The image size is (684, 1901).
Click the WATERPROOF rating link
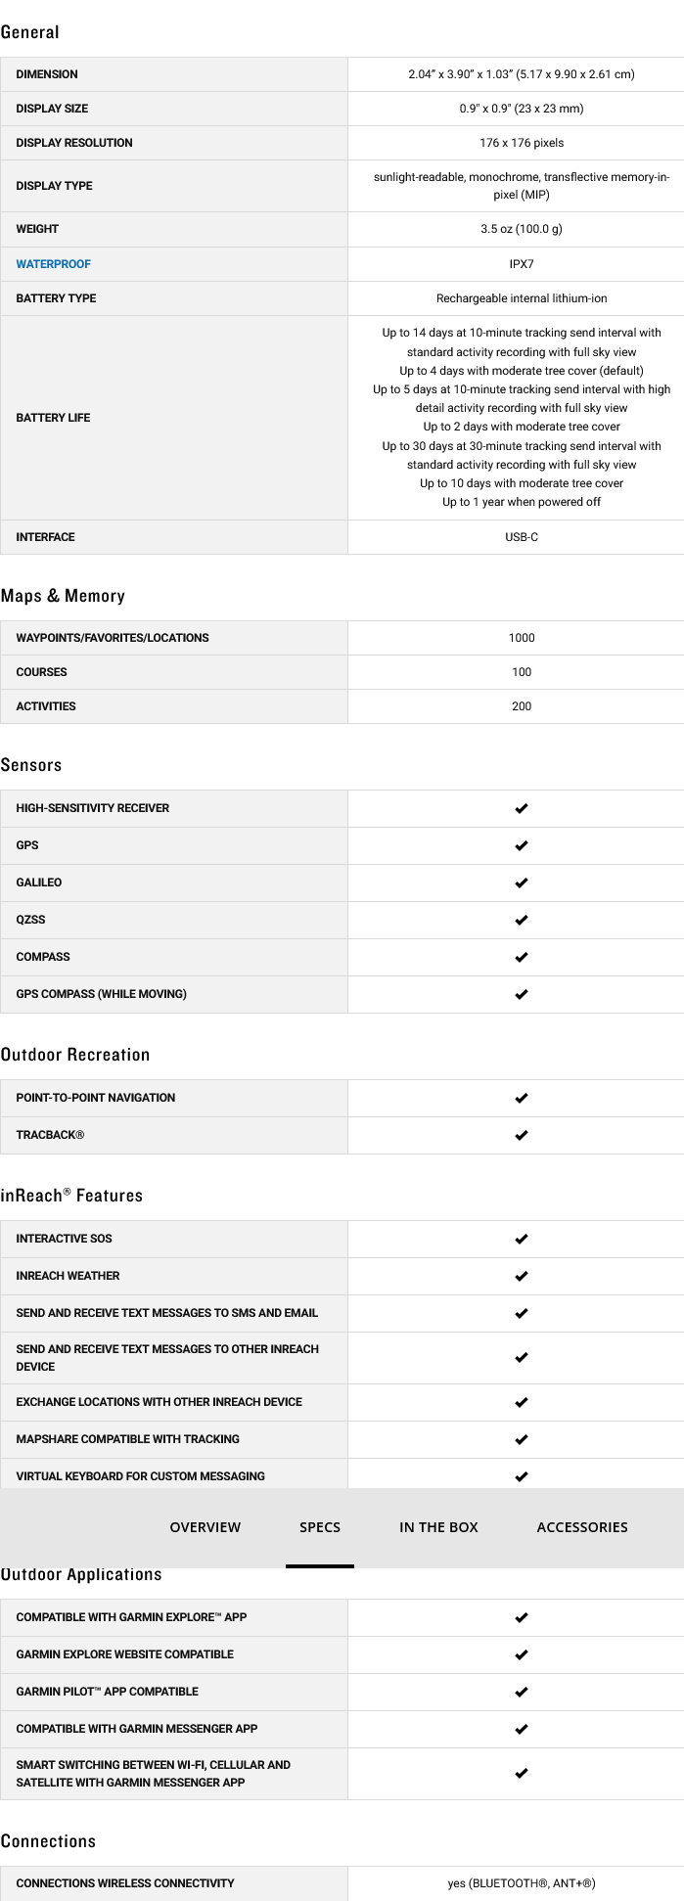(x=53, y=264)
